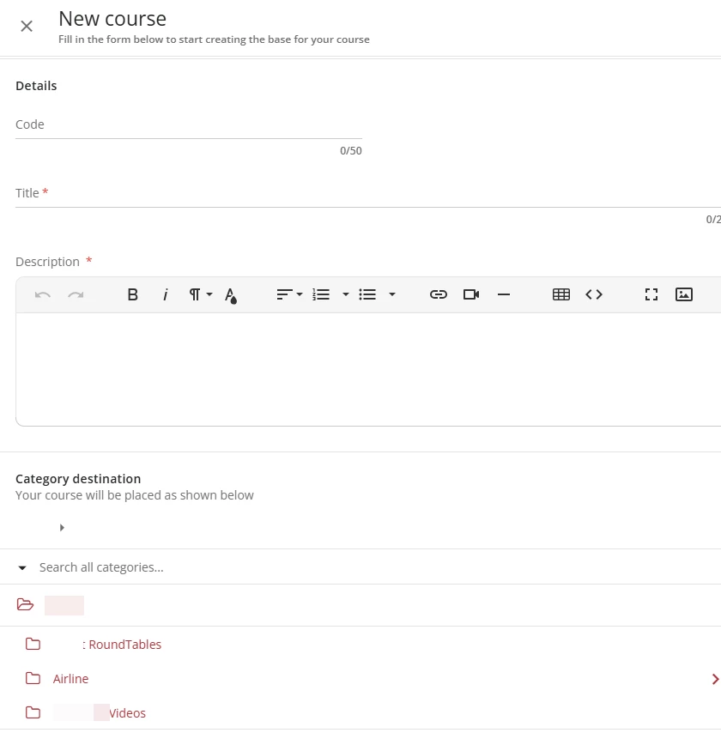Screen dimensions: 721x733
Task: Open text alignment dropdown
Action: click(x=289, y=294)
